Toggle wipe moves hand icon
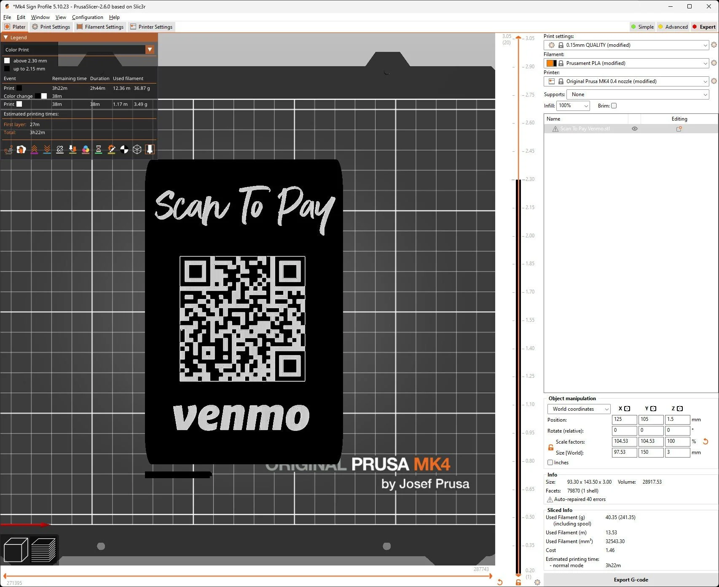This screenshot has height=587, width=719. (x=21, y=149)
